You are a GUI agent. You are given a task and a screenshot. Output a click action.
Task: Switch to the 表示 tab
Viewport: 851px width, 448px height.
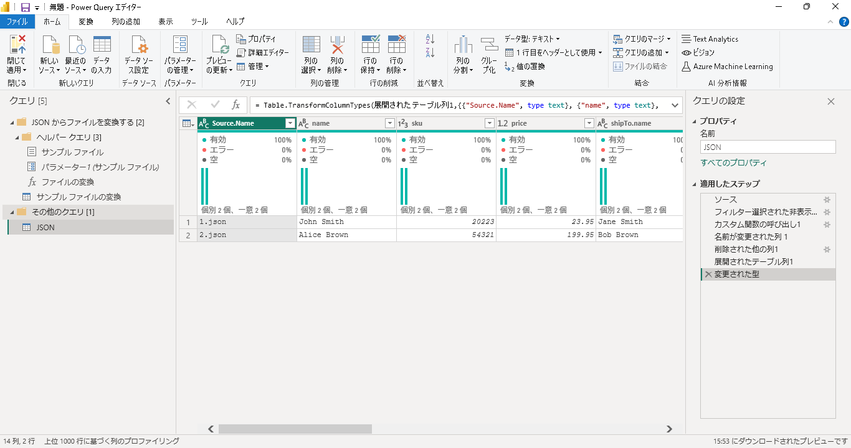(x=166, y=22)
